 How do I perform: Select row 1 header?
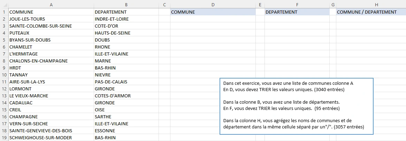4,12
